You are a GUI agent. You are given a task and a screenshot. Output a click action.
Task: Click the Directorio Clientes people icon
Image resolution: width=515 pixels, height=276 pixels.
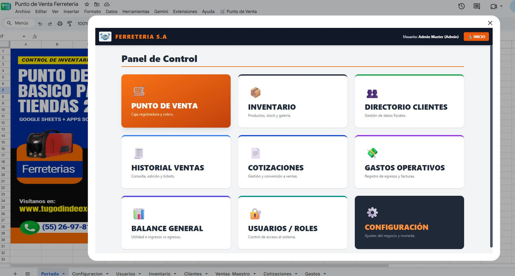372,93
